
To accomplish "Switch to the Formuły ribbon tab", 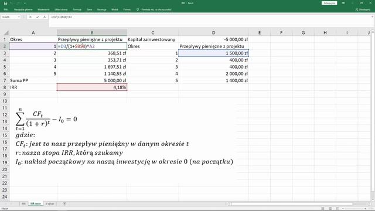I will [x=77, y=9].
